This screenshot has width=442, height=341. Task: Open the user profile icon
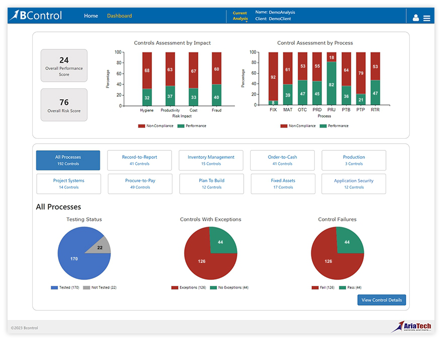pyautogui.click(x=415, y=18)
